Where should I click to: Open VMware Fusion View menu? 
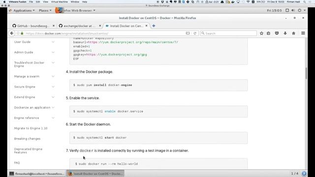(x=46, y=2)
